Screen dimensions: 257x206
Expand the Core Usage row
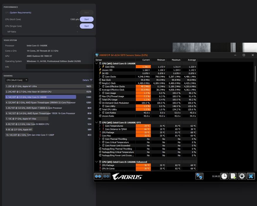pyautogui.click(x=100, y=93)
